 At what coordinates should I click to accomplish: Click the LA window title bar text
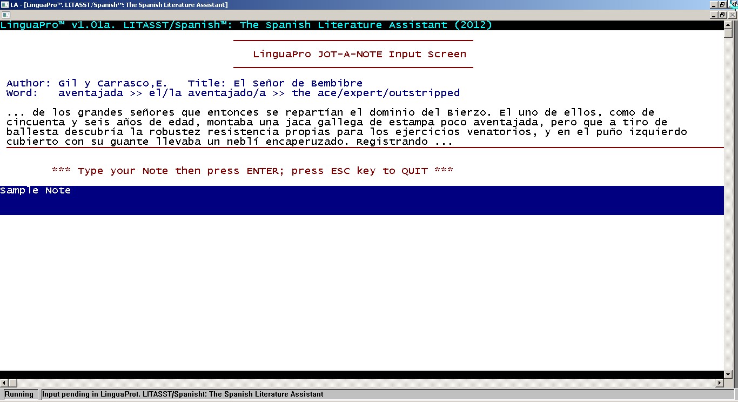click(x=119, y=5)
